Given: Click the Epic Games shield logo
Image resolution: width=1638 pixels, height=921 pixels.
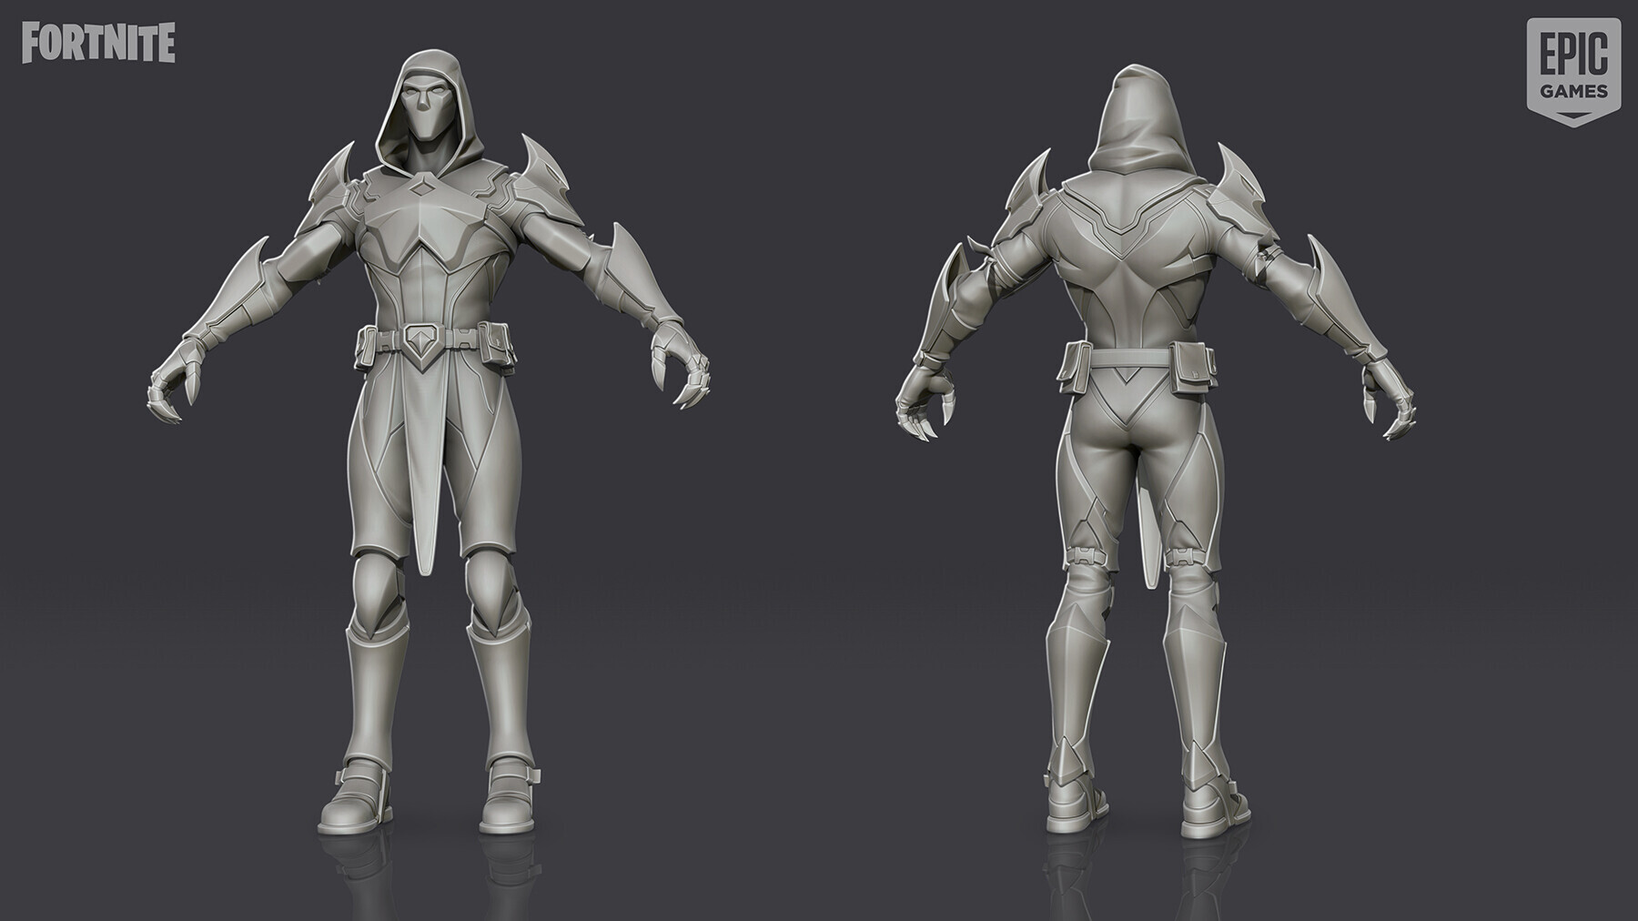Looking at the screenshot, I should point(1572,73).
